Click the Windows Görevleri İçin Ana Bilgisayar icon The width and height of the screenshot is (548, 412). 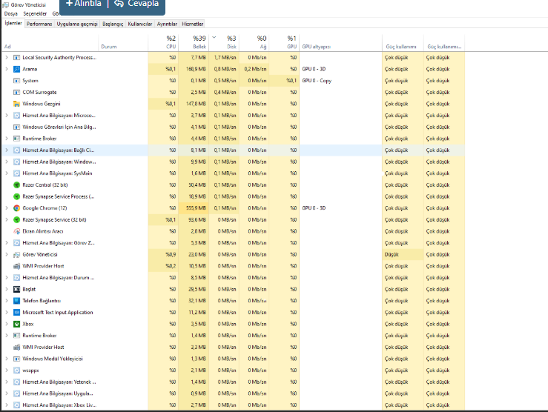coord(16,127)
